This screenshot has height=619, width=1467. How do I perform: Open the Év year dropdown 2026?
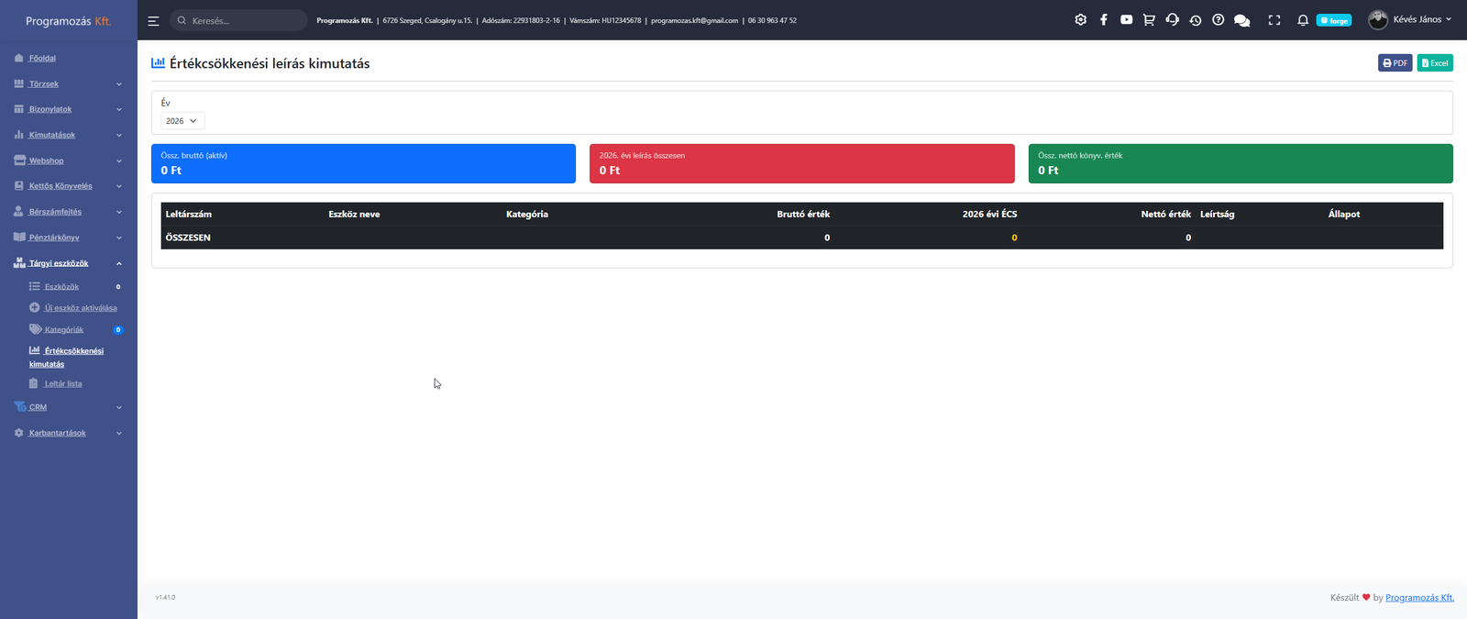(182, 121)
